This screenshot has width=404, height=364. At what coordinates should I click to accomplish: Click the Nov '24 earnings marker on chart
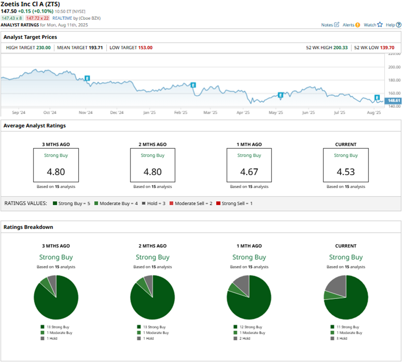pos(87,78)
